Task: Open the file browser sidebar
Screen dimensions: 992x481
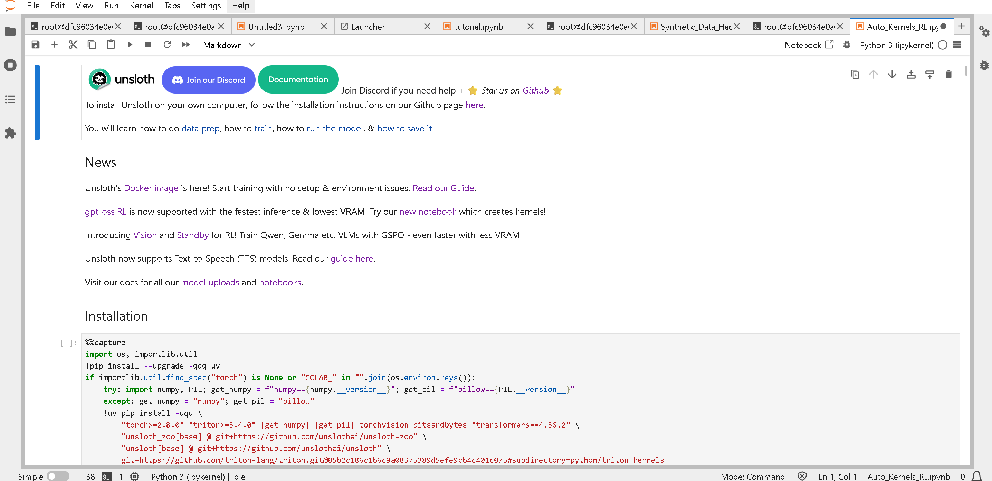Action: coord(10,31)
